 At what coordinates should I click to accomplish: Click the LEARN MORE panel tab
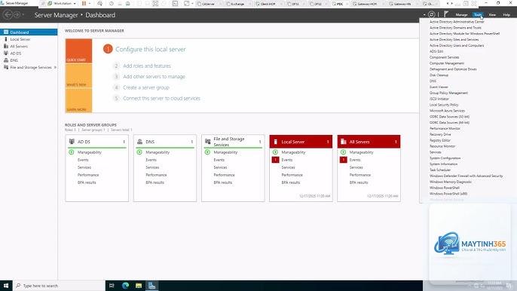pyautogui.click(x=78, y=100)
